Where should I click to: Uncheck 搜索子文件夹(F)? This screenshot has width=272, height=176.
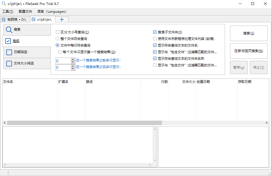tap(155, 32)
